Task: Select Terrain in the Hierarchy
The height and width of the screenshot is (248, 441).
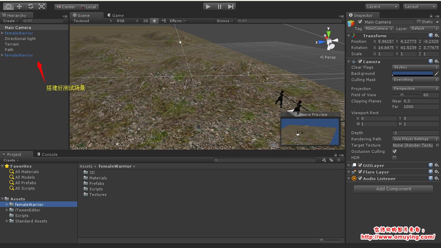Action: click(12, 44)
